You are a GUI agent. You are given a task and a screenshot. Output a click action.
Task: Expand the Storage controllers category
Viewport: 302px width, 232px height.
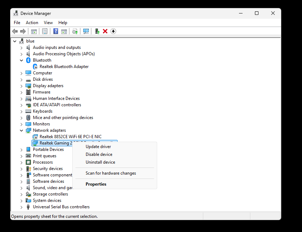coord(21,194)
